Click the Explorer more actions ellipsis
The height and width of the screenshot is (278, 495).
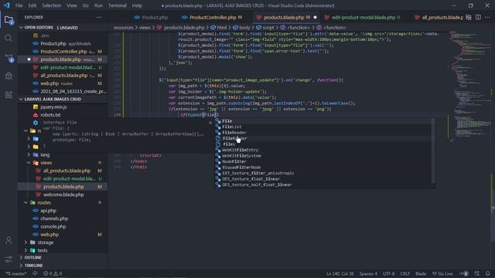point(99,17)
